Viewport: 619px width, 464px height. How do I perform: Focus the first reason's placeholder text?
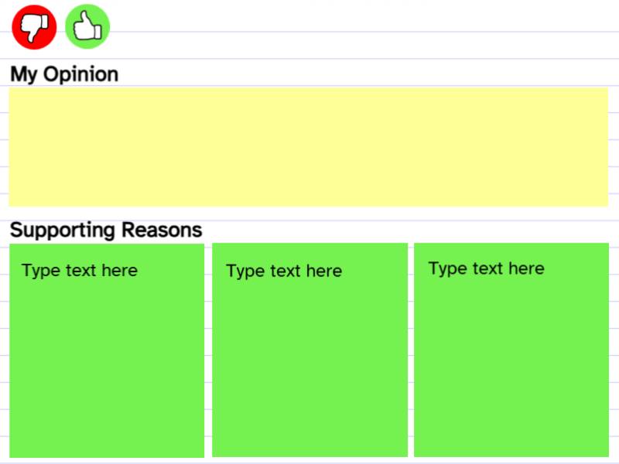[x=80, y=271]
